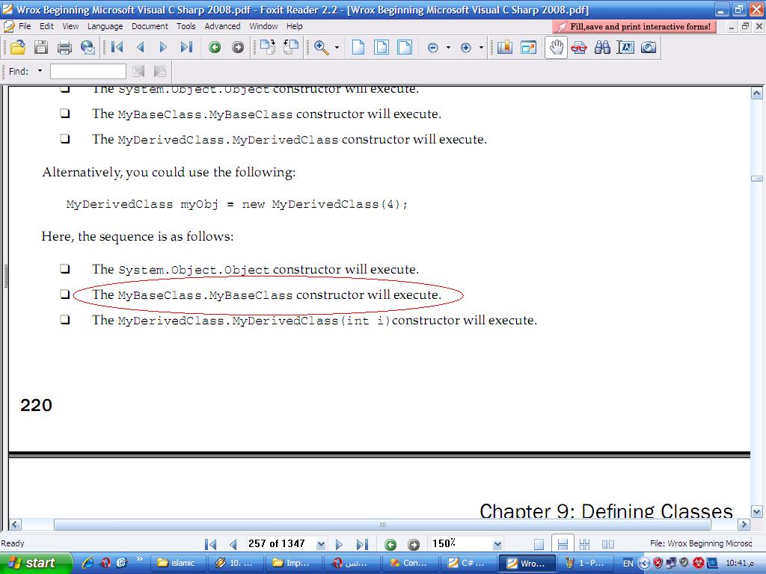
Task: Toggle single page layout in status bar
Action: [x=539, y=544]
